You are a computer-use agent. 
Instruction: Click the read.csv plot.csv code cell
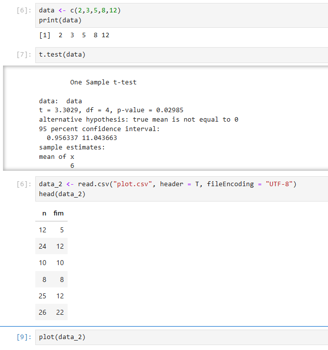pyautogui.click(x=181, y=189)
